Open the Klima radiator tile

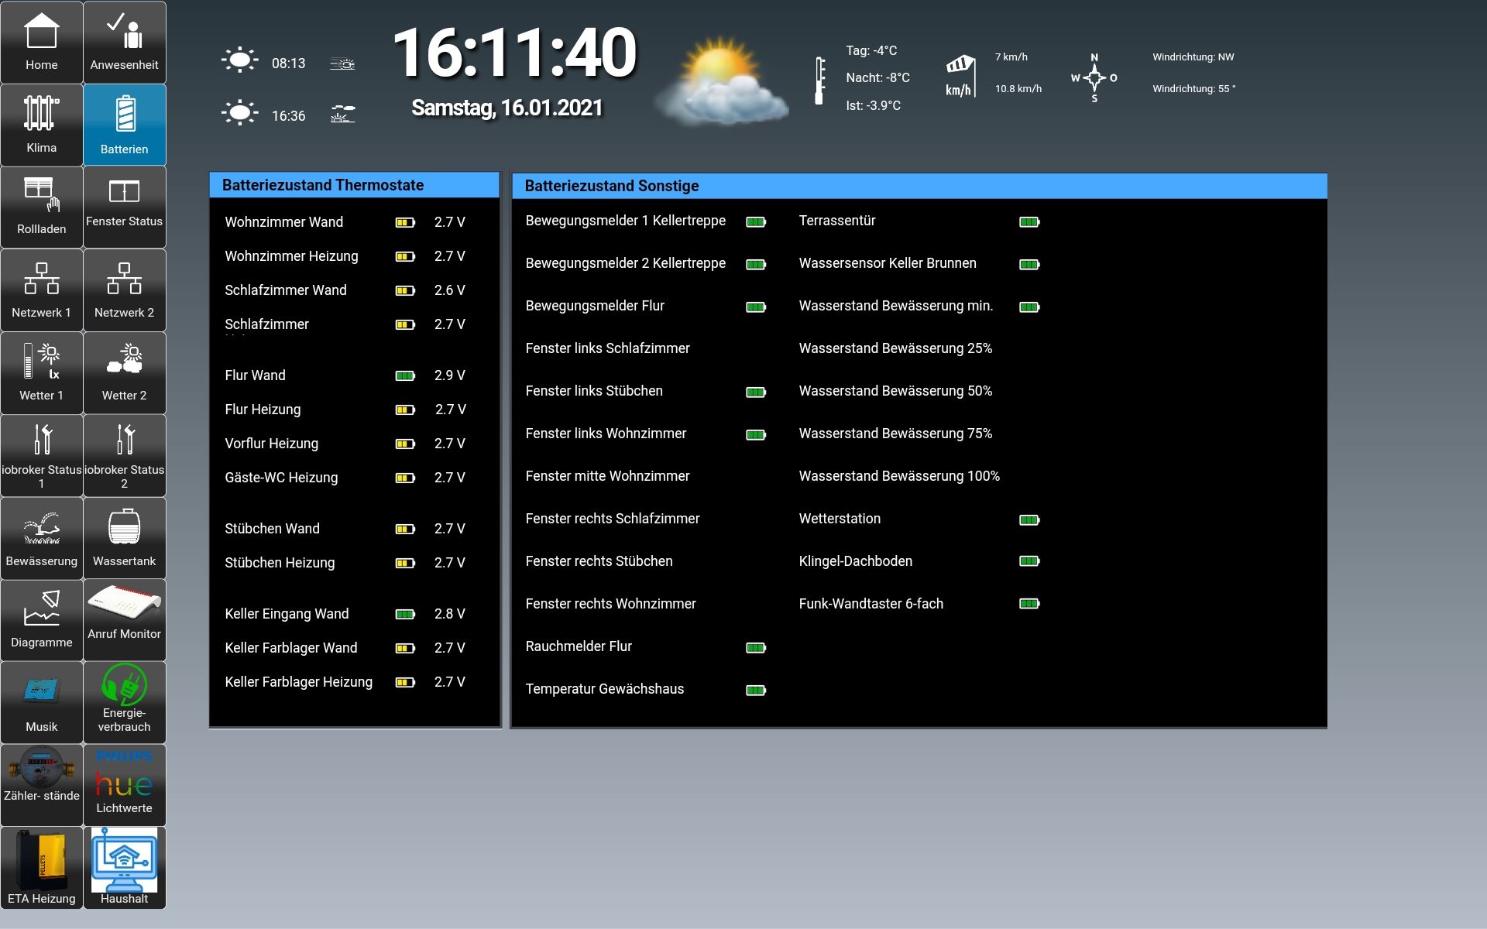(41, 125)
